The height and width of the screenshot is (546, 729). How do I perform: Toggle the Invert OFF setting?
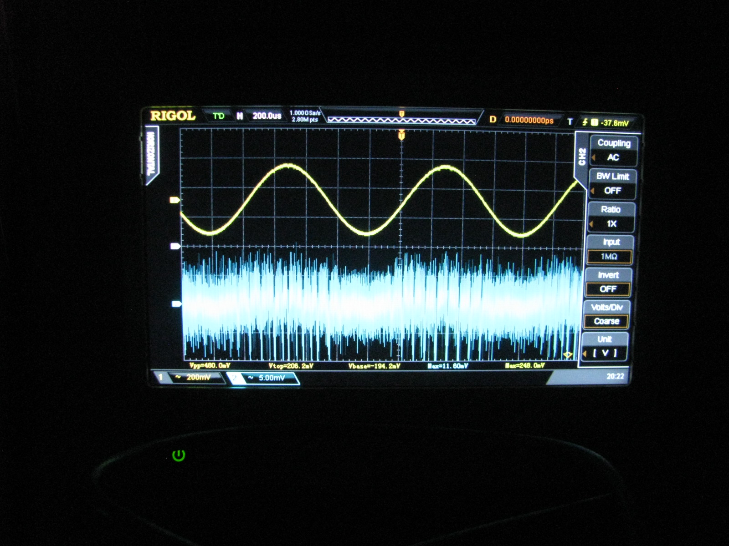608,282
